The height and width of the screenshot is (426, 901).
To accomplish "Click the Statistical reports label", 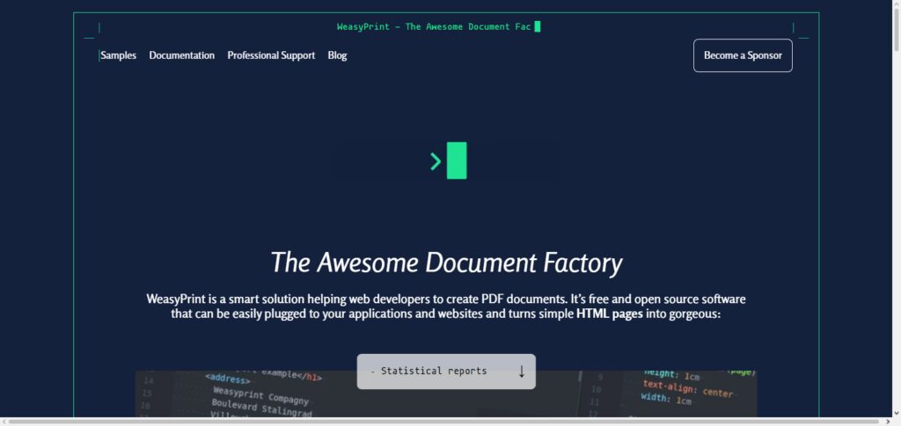I will pyautogui.click(x=433, y=371).
